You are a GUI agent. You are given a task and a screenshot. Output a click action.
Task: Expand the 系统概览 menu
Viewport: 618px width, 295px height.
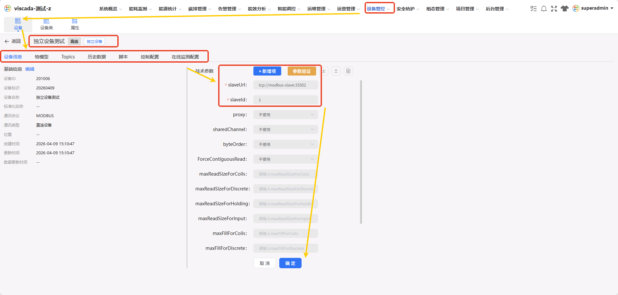point(111,9)
